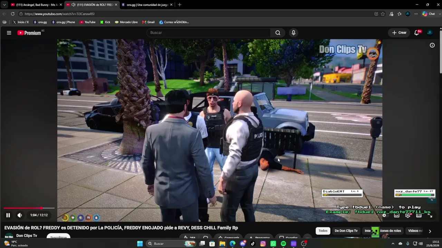Open Windows Start menu

140,244
